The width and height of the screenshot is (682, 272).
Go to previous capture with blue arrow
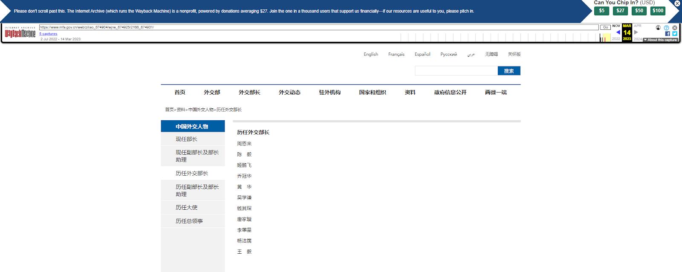(x=618, y=32)
